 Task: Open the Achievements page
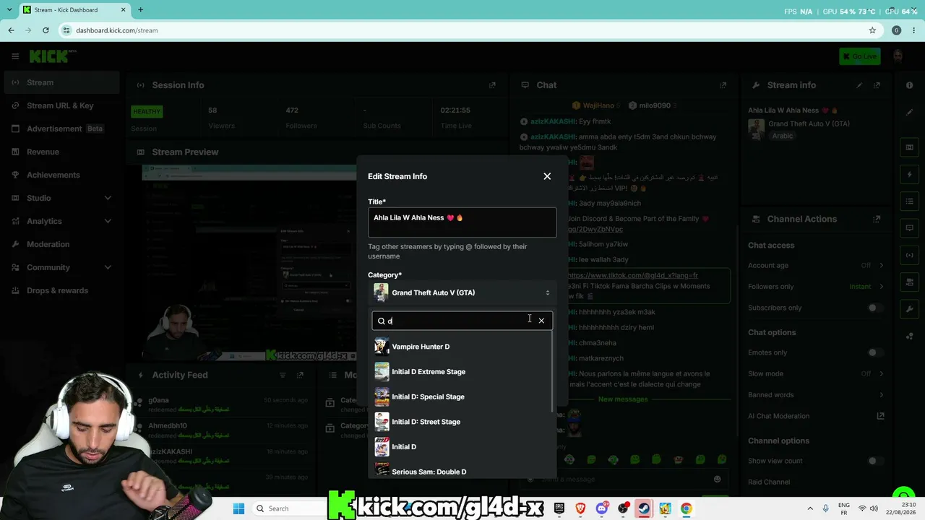tap(61, 175)
